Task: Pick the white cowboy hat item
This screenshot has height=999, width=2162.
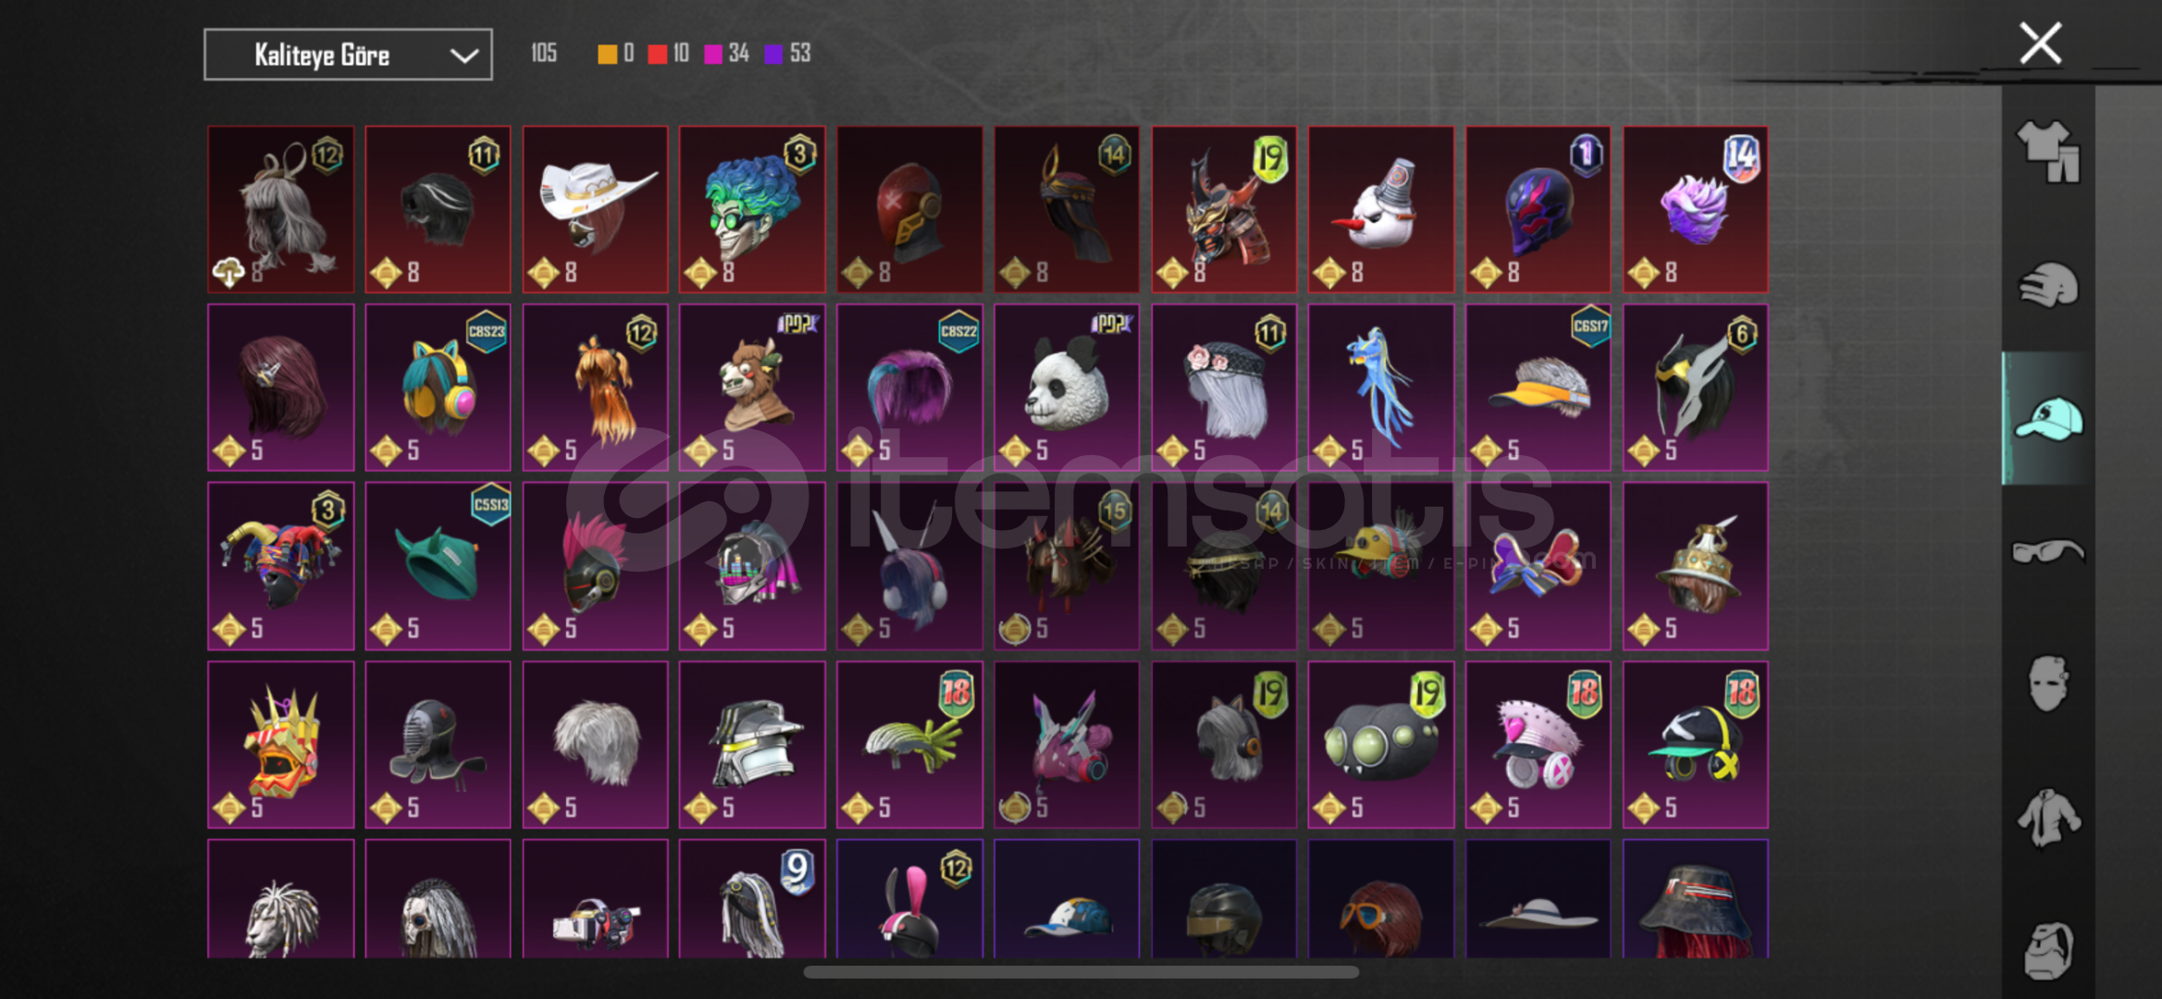Action: pyautogui.click(x=595, y=209)
